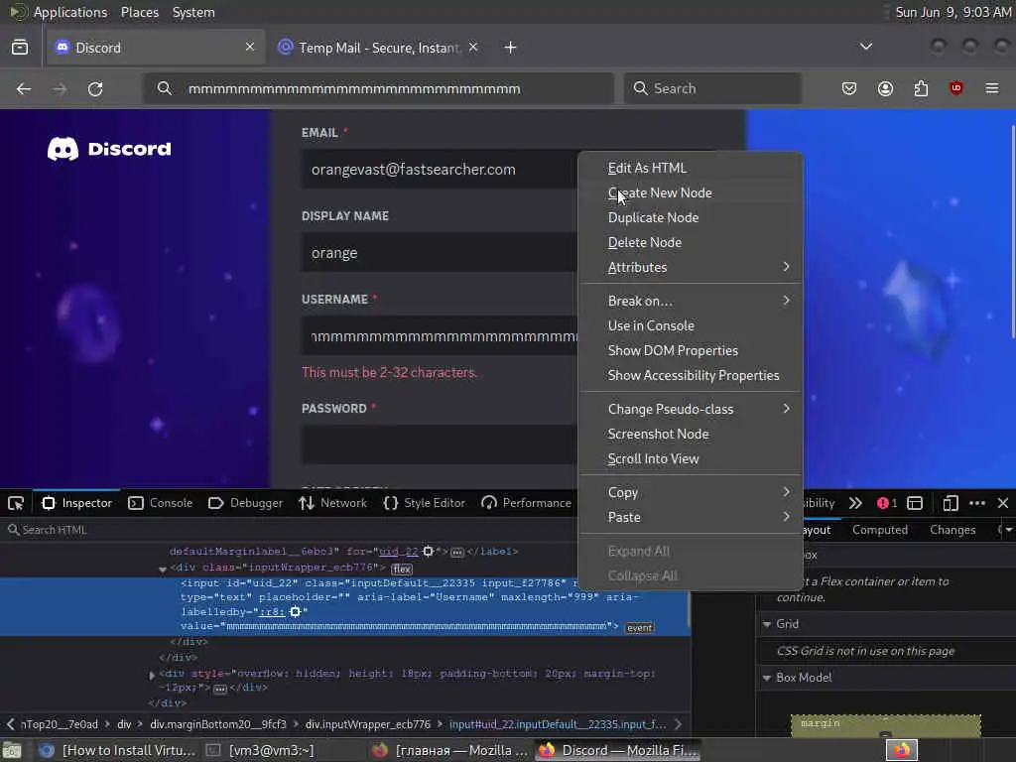
Task: Close the Temp Mail browser tab
Action: 473,47
